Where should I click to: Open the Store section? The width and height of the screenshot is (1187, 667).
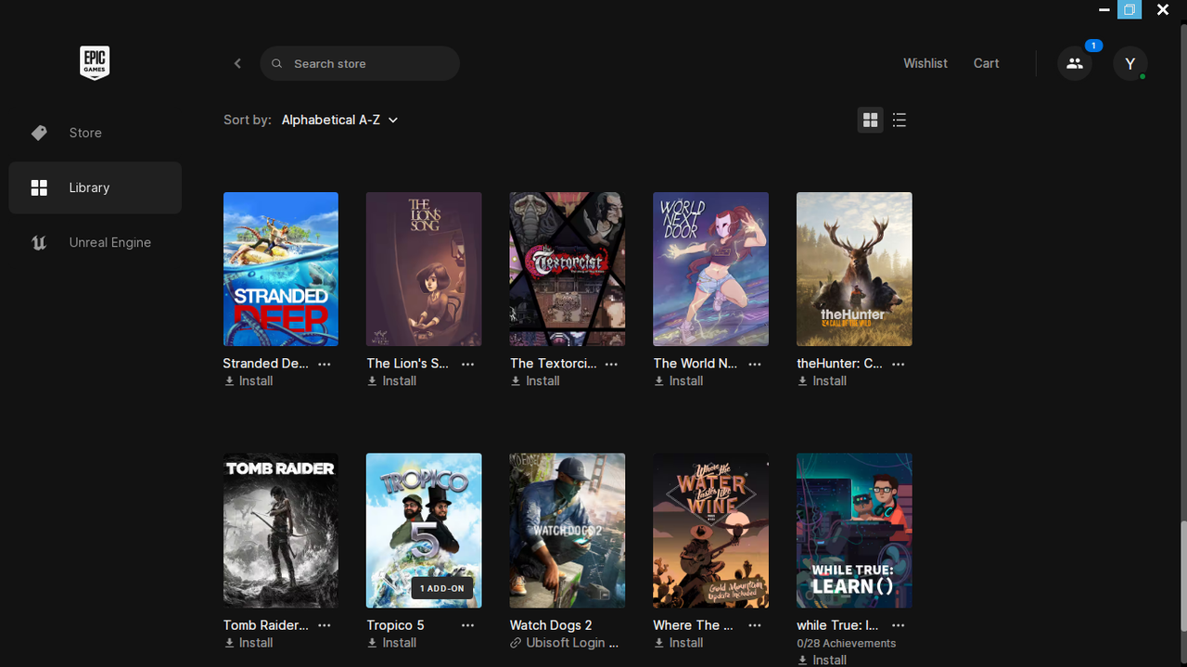pyautogui.click(x=96, y=133)
